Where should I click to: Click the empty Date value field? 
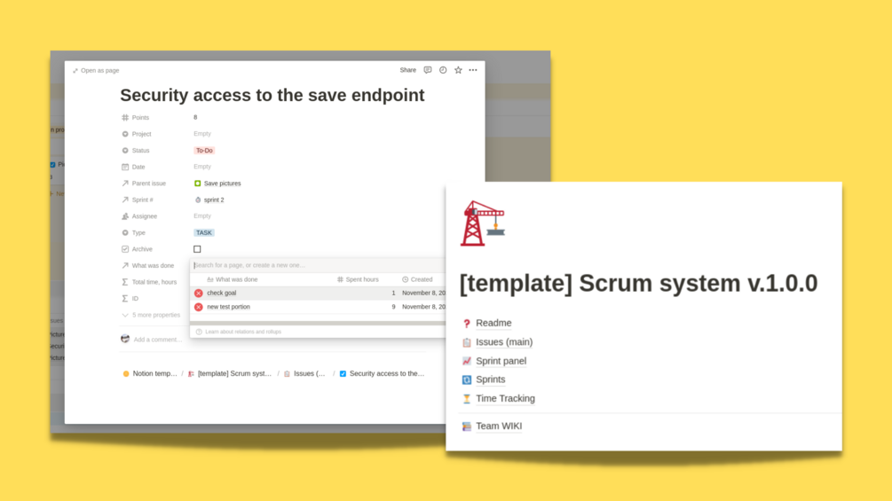(202, 167)
